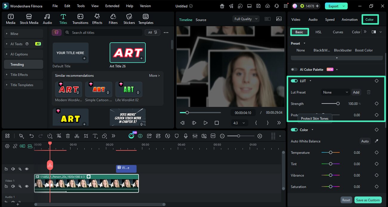Open the Transitions panel
This screenshot has width=388, height=207.
(x=80, y=19)
